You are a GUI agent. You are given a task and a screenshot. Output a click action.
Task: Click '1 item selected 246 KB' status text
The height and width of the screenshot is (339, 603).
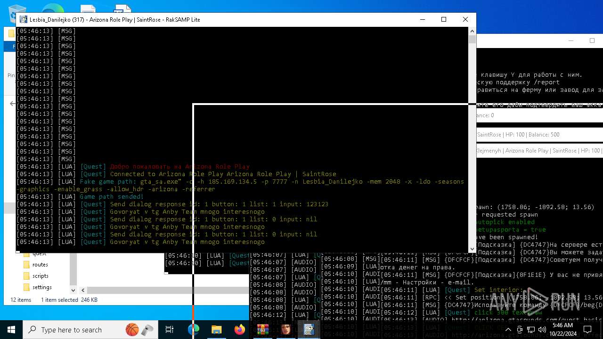69,300
